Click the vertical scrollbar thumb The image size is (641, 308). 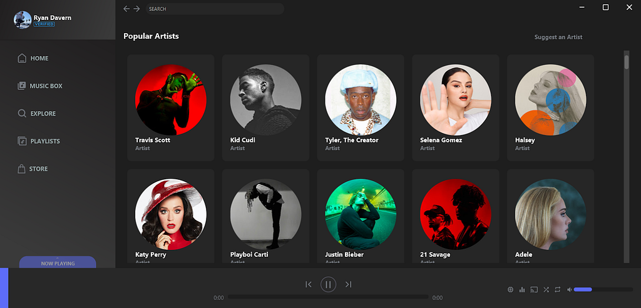pyautogui.click(x=626, y=62)
